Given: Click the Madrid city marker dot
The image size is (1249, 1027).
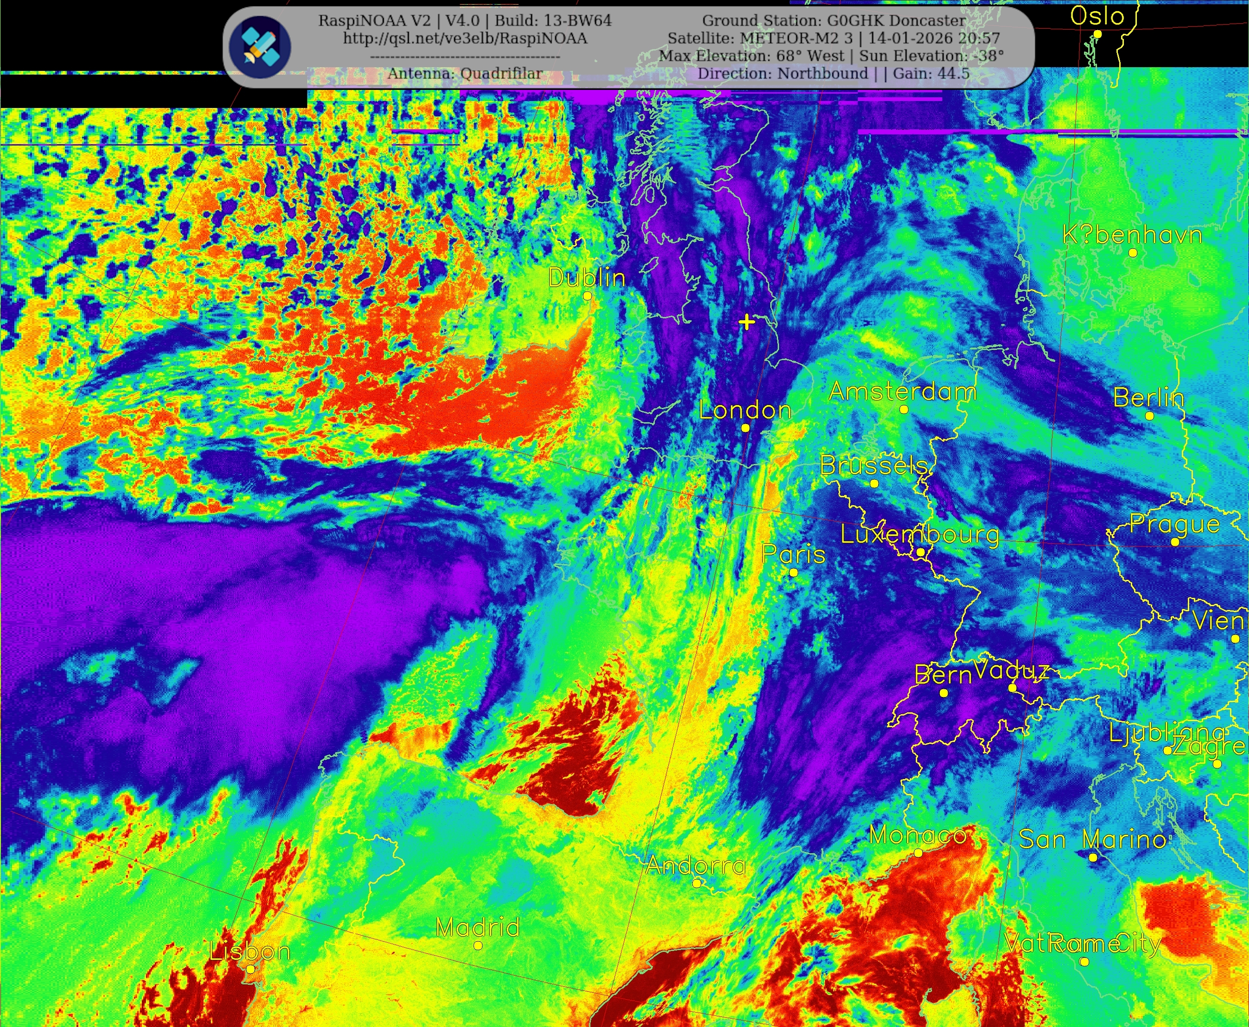Looking at the screenshot, I should (478, 945).
